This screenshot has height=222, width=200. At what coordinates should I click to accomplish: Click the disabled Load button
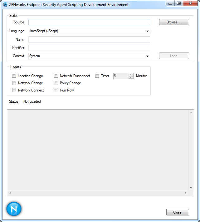(x=174, y=56)
